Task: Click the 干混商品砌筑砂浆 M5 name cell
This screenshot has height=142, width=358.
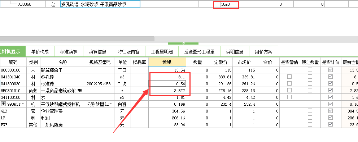Action: pos(63,91)
